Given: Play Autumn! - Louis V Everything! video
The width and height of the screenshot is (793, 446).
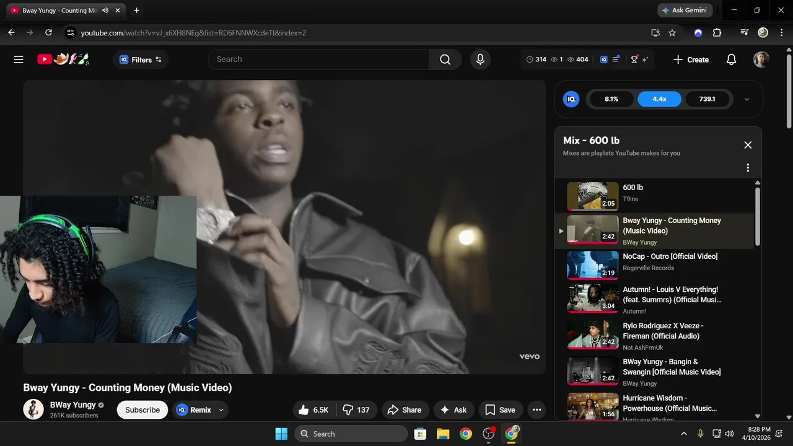Looking at the screenshot, I should (x=654, y=300).
